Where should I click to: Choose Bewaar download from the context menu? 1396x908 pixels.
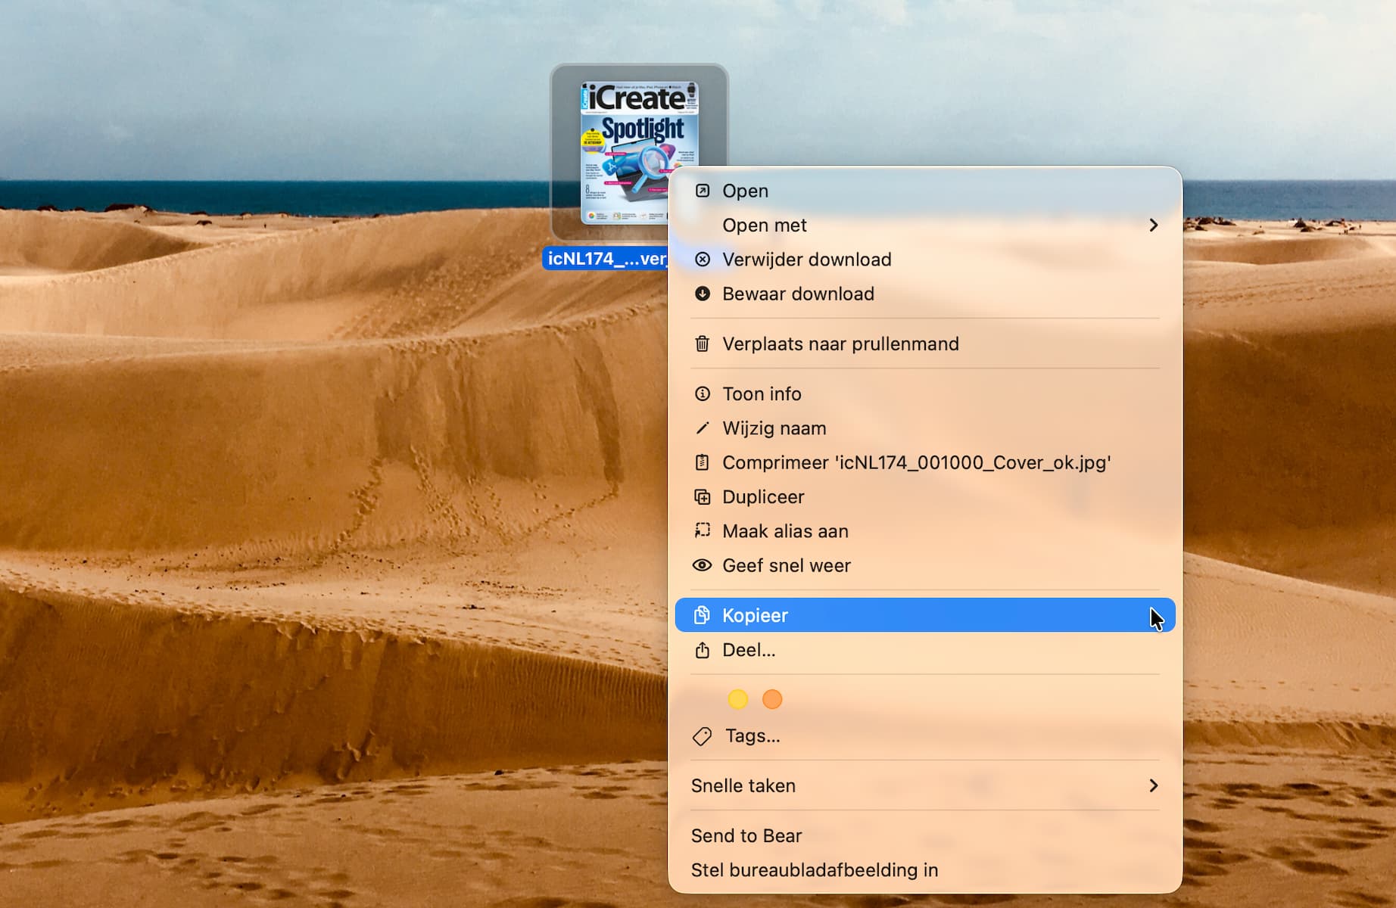pyautogui.click(x=797, y=294)
